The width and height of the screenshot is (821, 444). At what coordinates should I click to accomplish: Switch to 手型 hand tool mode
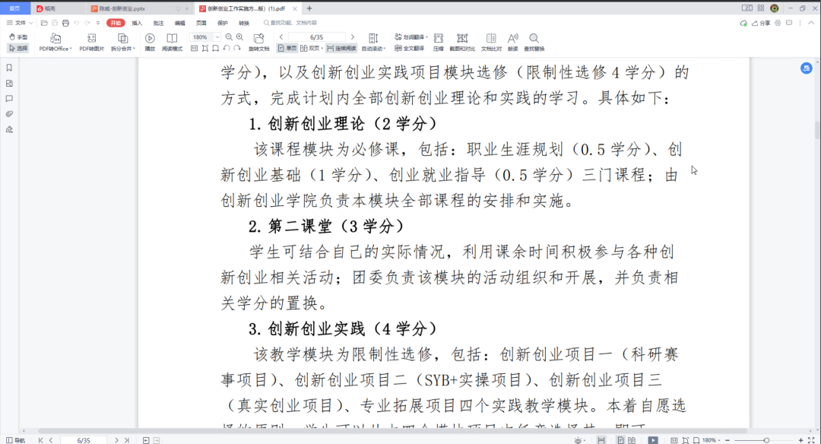pyautogui.click(x=18, y=36)
